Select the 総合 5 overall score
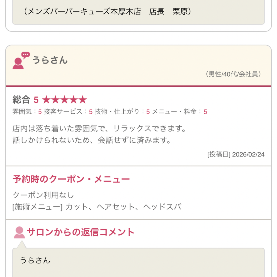This screenshot has height=277, width=277. [x=25, y=100]
